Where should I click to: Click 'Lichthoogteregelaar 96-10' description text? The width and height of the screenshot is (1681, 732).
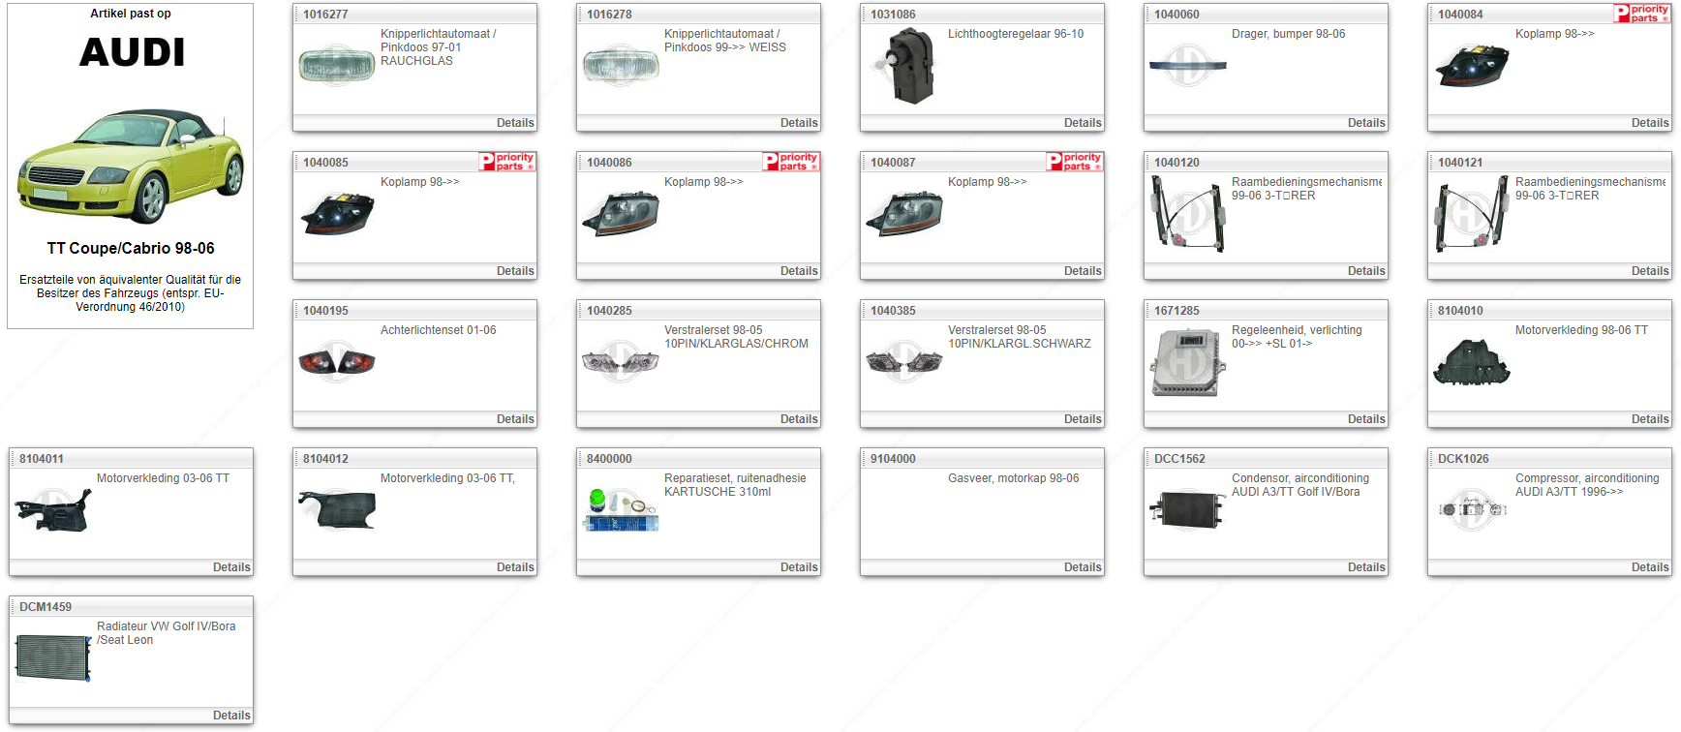point(1016,34)
